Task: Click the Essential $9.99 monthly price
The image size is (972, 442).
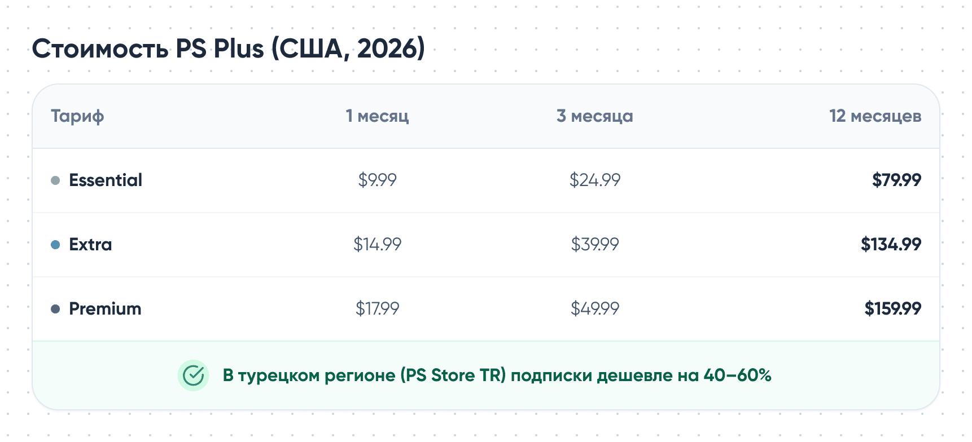Action: [377, 180]
